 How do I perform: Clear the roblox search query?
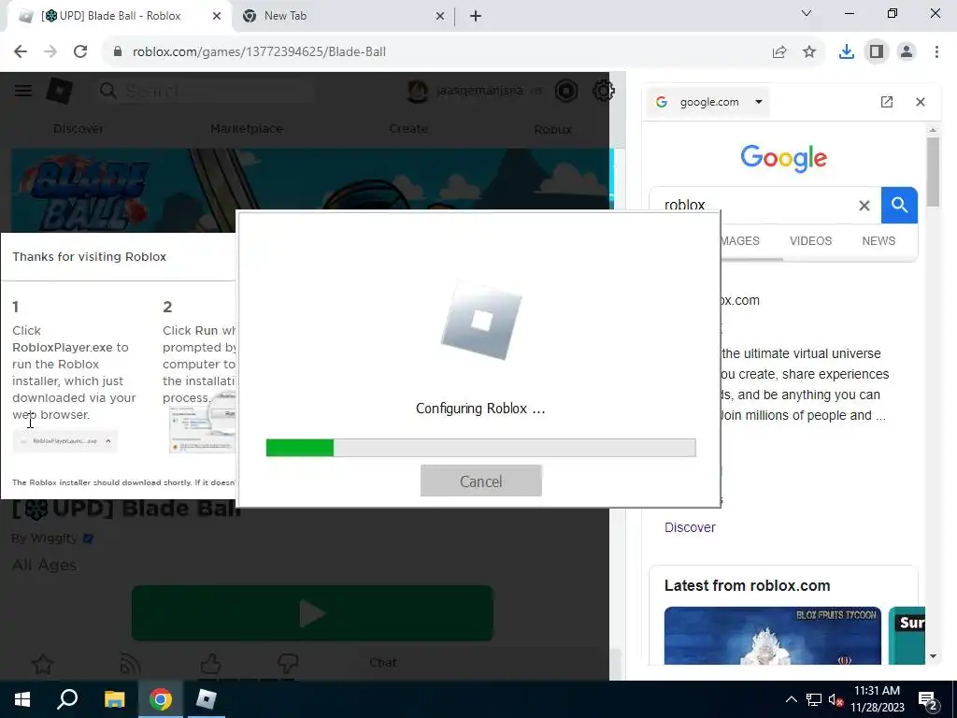pyautogui.click(x=864, y=205)
